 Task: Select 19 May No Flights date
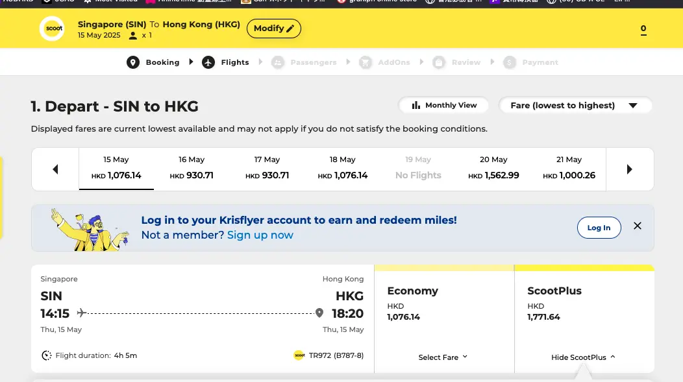tap(418, 169)
